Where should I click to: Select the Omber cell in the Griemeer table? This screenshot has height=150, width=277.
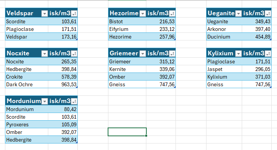pyautogui.click(x=127, y=77)
